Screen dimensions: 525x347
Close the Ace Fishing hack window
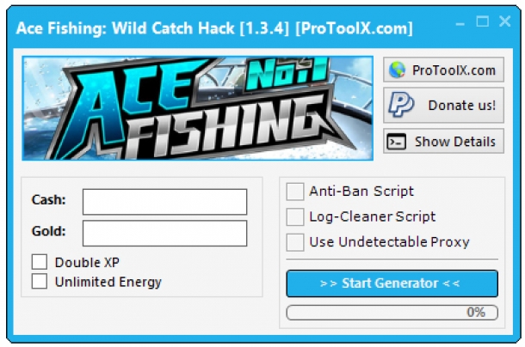click(504, 21)
